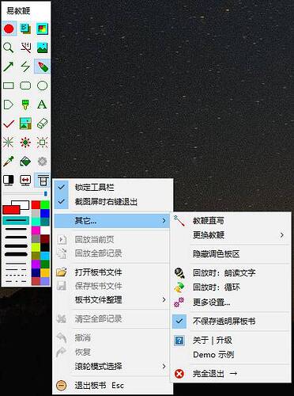Select the eraser tool

[x=43, y=124]
